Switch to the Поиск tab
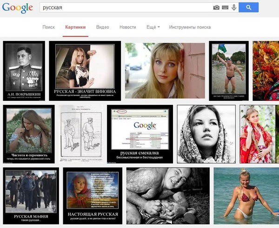Screen dimensions: 279x228 48,27
